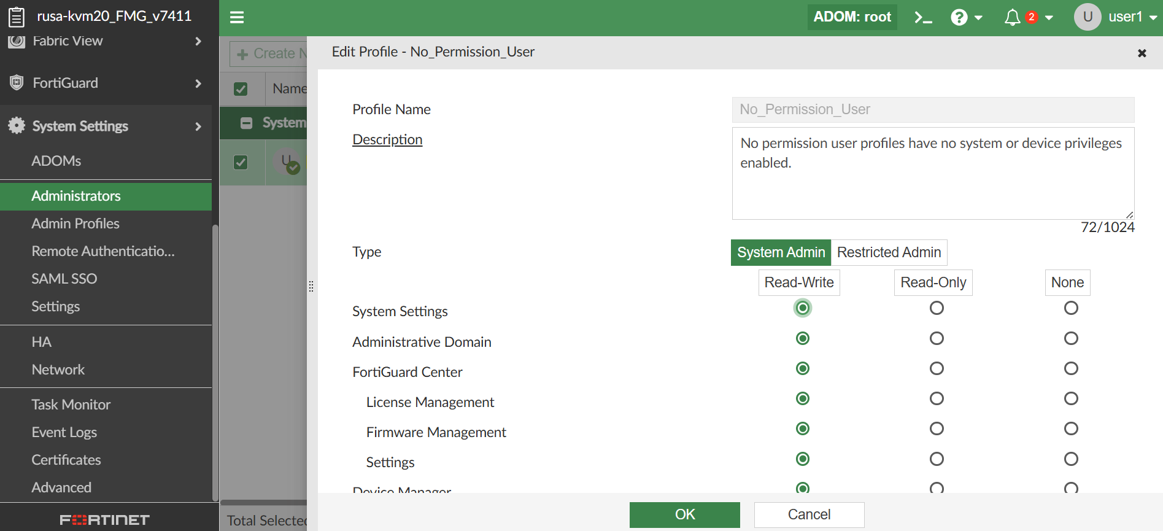This screenshot has height=531, width=1163.
Task: Expand the Fabric View chevron
Action: [198, 41]
